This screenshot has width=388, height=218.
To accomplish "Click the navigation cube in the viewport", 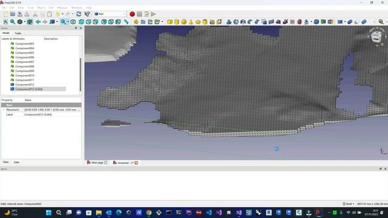I will 376,37.
